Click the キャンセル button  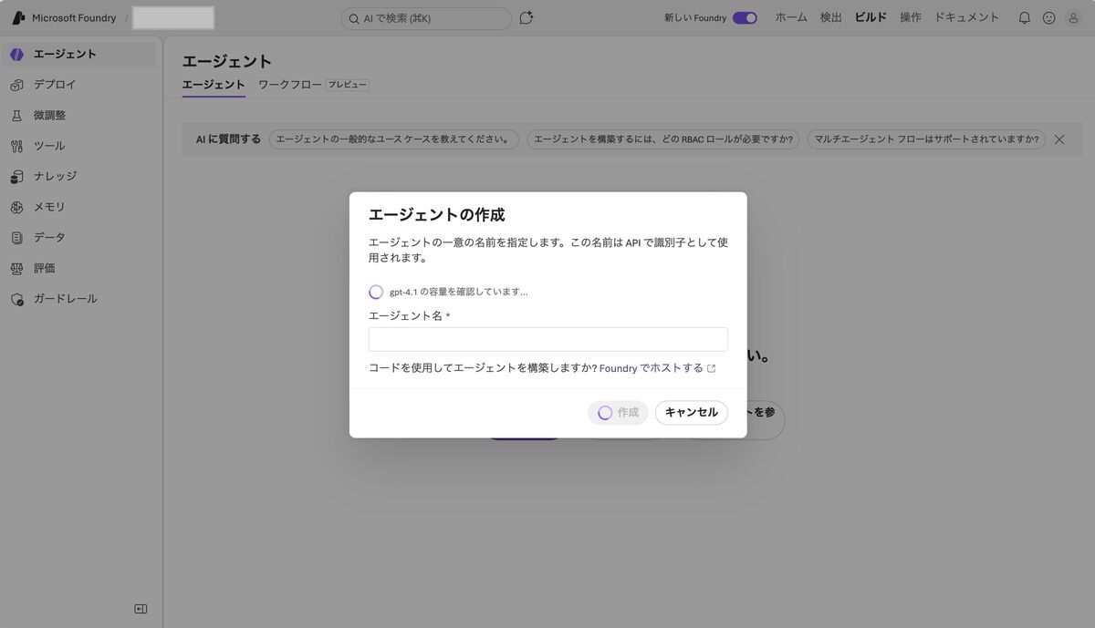click(x=691, y=413)
